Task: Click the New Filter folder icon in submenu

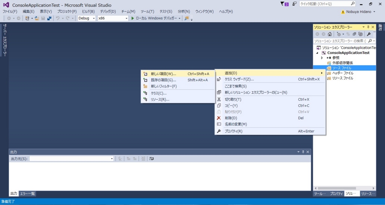Action: point(146,86)
